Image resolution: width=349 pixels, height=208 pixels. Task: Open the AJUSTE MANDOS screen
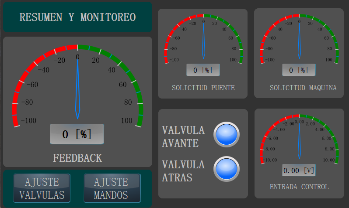(x=112, y=188)
